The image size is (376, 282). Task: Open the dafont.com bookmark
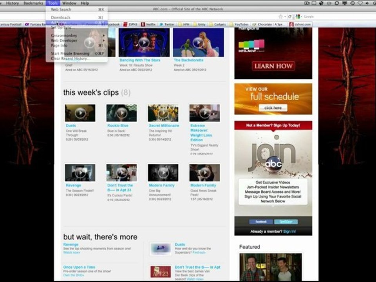(x=300, y=24)
